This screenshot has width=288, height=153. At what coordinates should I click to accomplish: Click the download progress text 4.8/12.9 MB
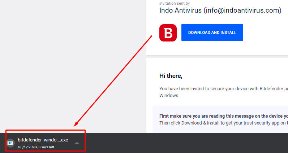pyautogui.click(x=36, y=147)
